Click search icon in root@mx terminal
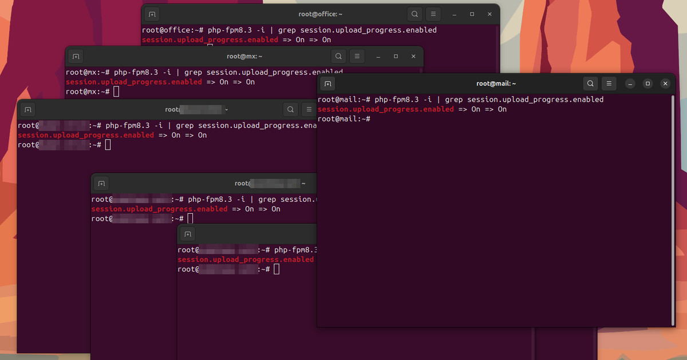687x360 pixels. tap(339, 57)
